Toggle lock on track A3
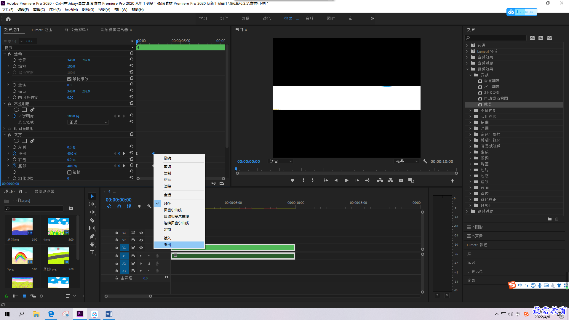Screen dimensions: 569x320 pos(117,271)
